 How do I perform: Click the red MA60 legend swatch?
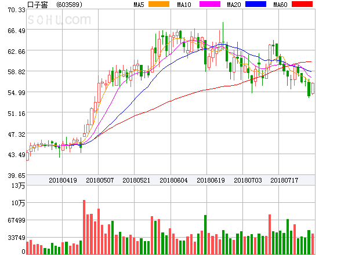[x=302, y=4]
